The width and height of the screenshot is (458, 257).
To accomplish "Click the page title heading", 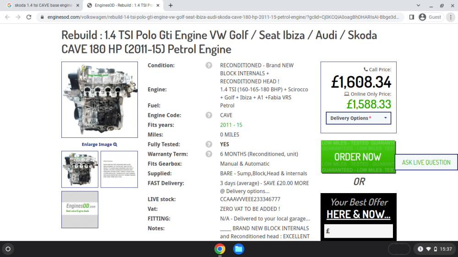I will point(219,42).
